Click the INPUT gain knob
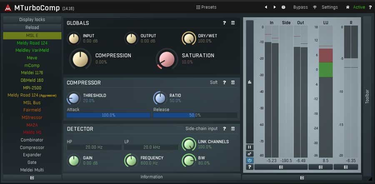The image size is (375, 184). [74, 38]
